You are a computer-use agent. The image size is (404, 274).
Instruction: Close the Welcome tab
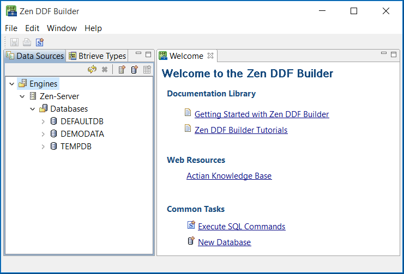click(x=210, y=56)
